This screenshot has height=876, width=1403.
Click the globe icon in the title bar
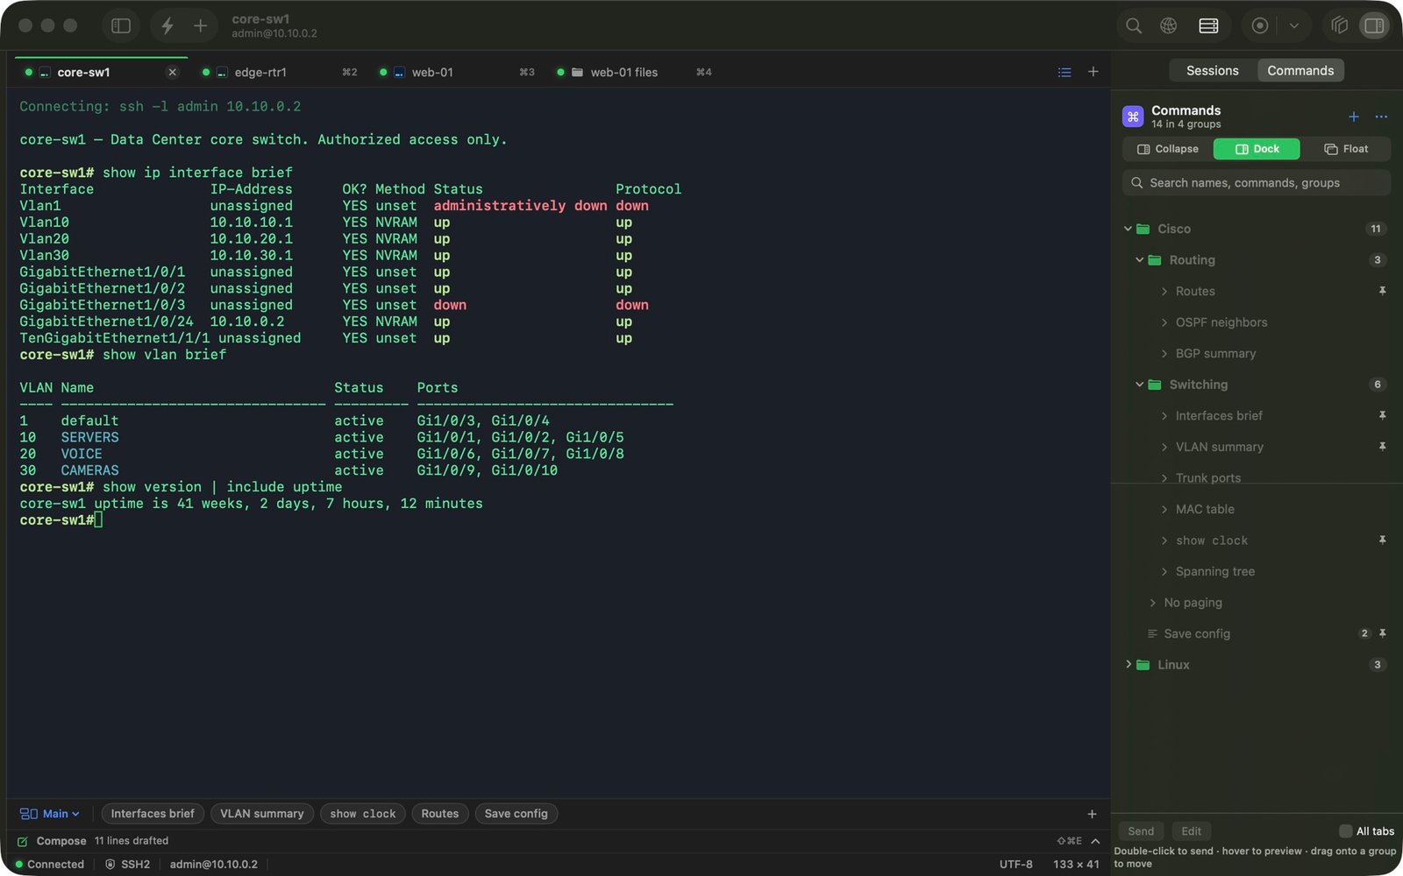click(1168, 25)
